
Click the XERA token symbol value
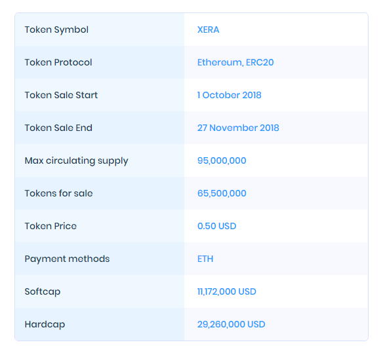[x=208, y=29]
